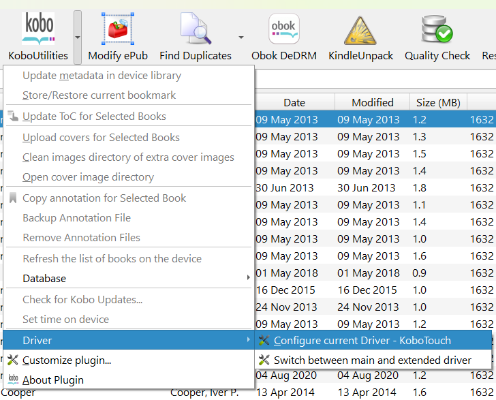
Task: Select size 0.9 cell in 2018 row
Action: click(x=419, y=273)
